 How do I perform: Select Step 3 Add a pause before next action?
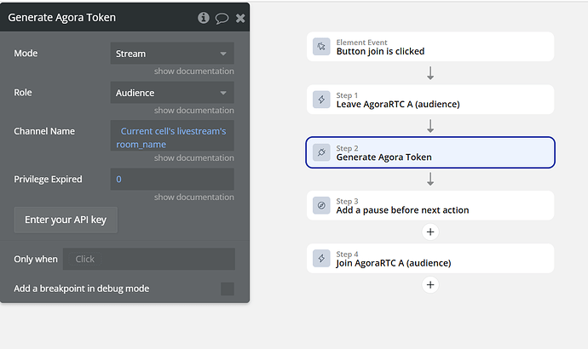tap(430, 205)
